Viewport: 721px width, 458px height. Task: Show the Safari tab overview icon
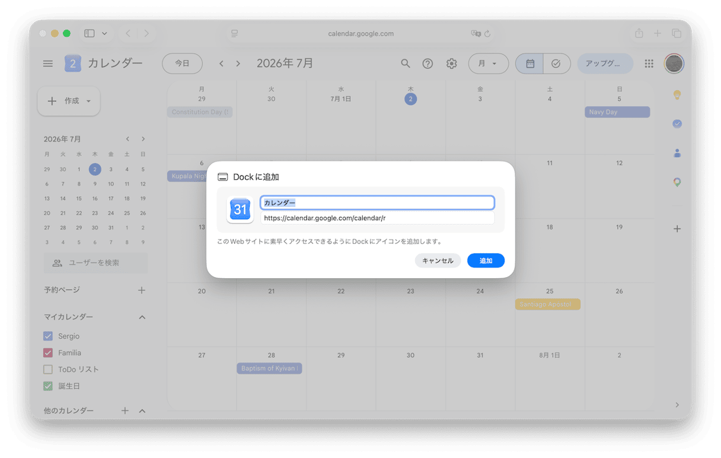click(x=677, y=34)
